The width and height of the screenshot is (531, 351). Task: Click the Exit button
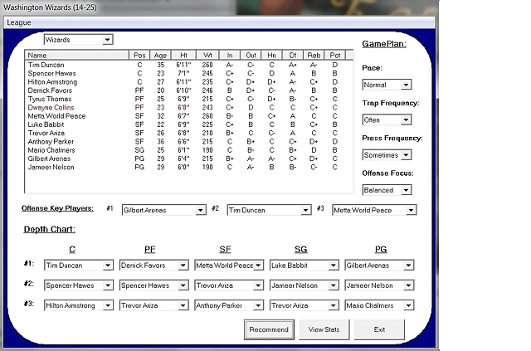click(379, 329)
